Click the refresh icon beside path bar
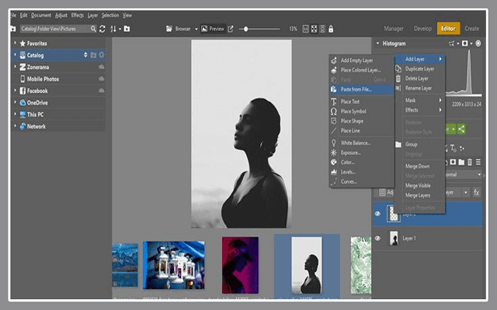Viewport: 497px width, 310px height. pyautogui.click(x=103, y=29)
